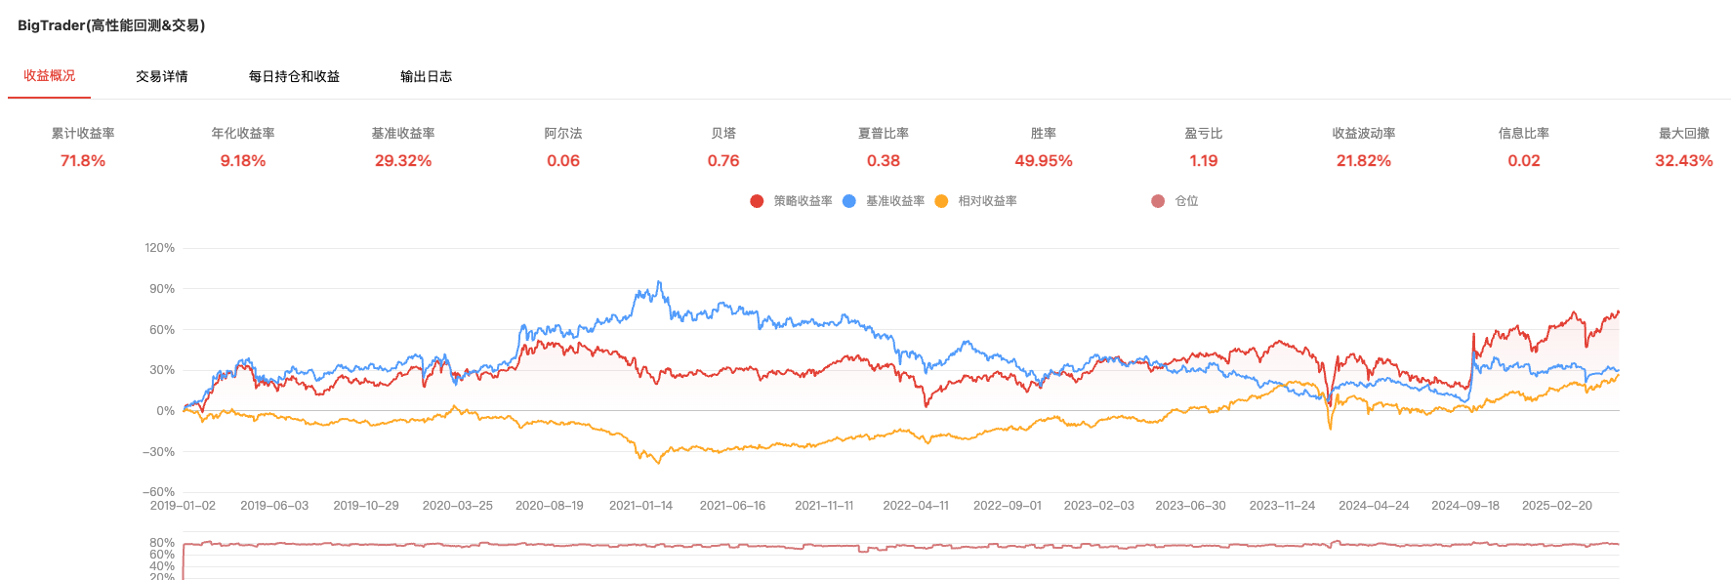Click the BigTrader(高性能回测&交易) title
The image size is (1731, 580).
coord(111,25)
